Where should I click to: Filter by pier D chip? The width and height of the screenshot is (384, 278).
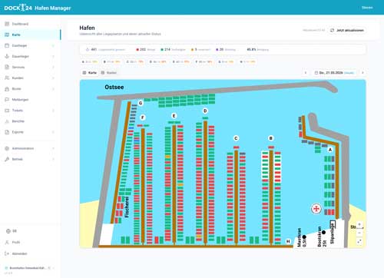tap(157, 61)
